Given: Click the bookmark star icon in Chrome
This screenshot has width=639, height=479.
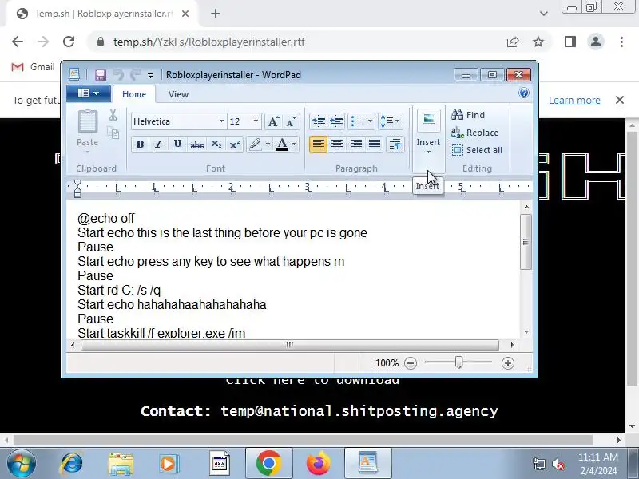Looking at the screenshot, I should click(538, 42).
